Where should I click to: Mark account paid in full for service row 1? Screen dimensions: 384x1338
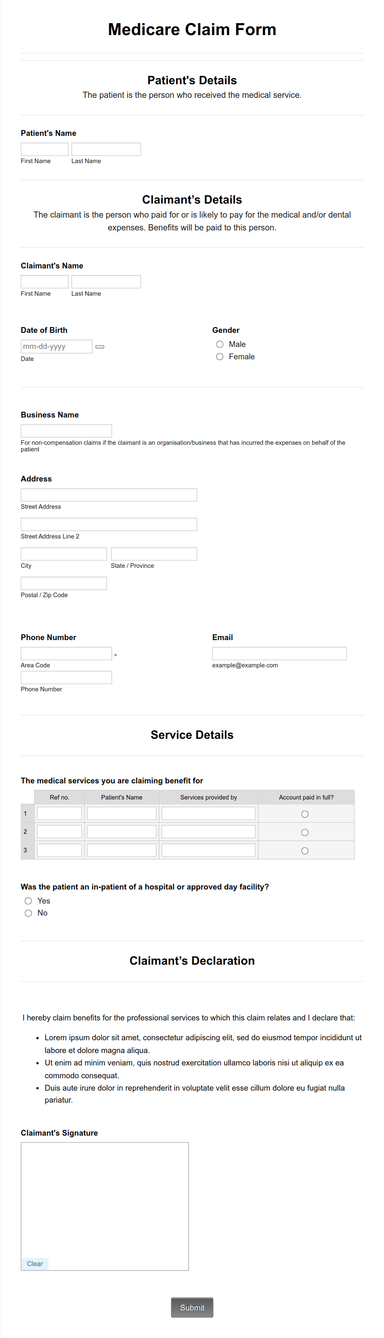pos(305,814)
